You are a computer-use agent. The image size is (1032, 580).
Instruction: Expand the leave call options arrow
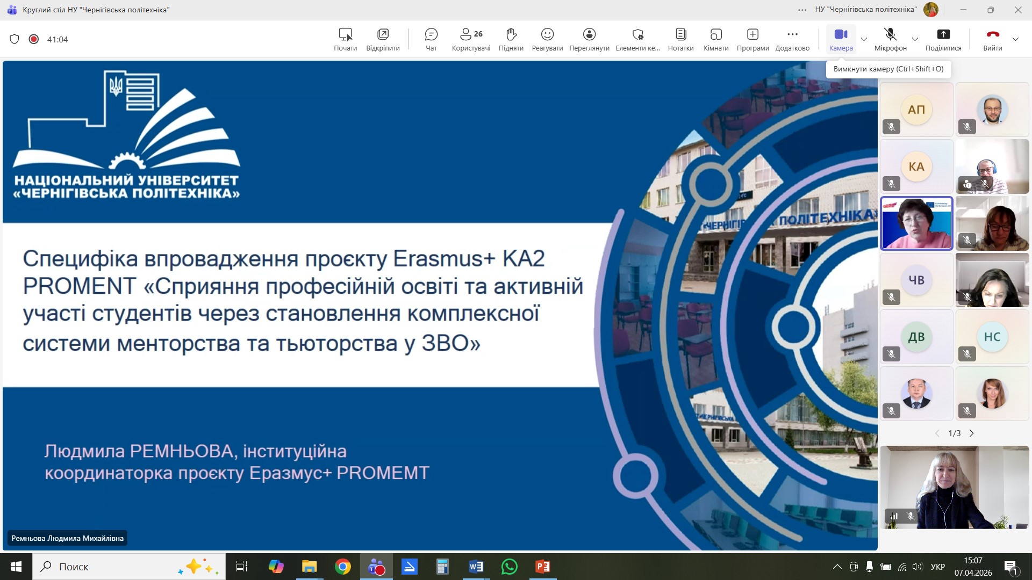click(x=1015, y=39)
